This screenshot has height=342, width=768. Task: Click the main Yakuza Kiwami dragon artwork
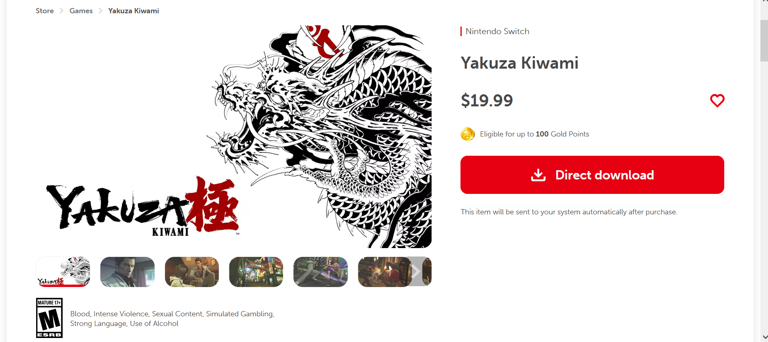pyautogui.click(x=234, y=136)
